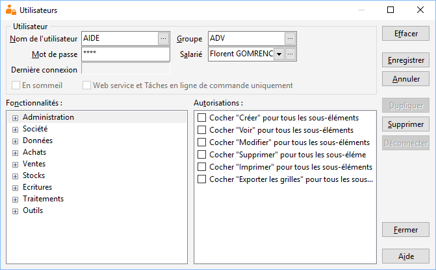
Task: Check Cocher "Créer" pour tous les sous-éléments
Action: click(201, 118)
